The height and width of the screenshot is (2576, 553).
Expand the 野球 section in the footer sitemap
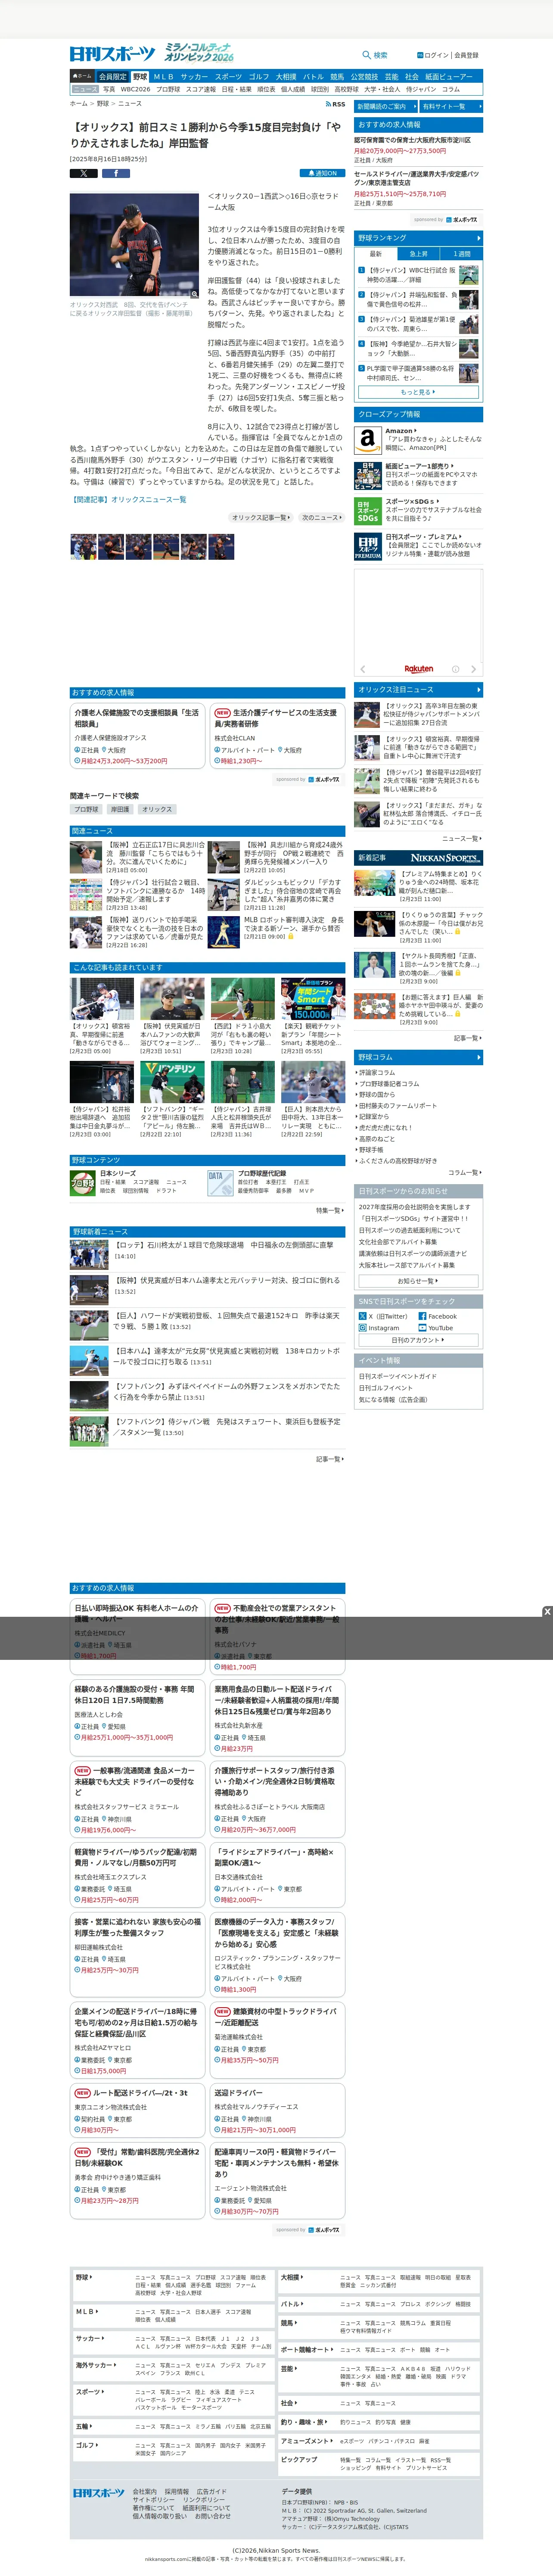pyautogui.click(x=85, y=2277)
